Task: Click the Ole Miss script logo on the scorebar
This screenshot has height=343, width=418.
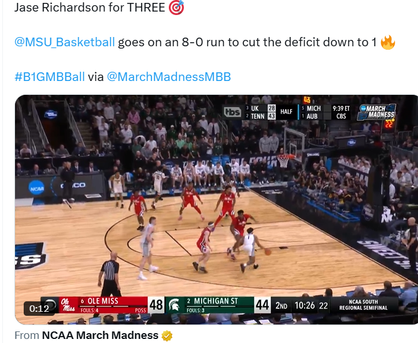Action: pos(68,305)
